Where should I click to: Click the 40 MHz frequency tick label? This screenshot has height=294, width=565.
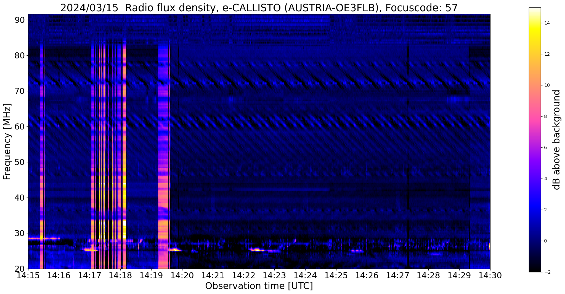click(20, 198)
